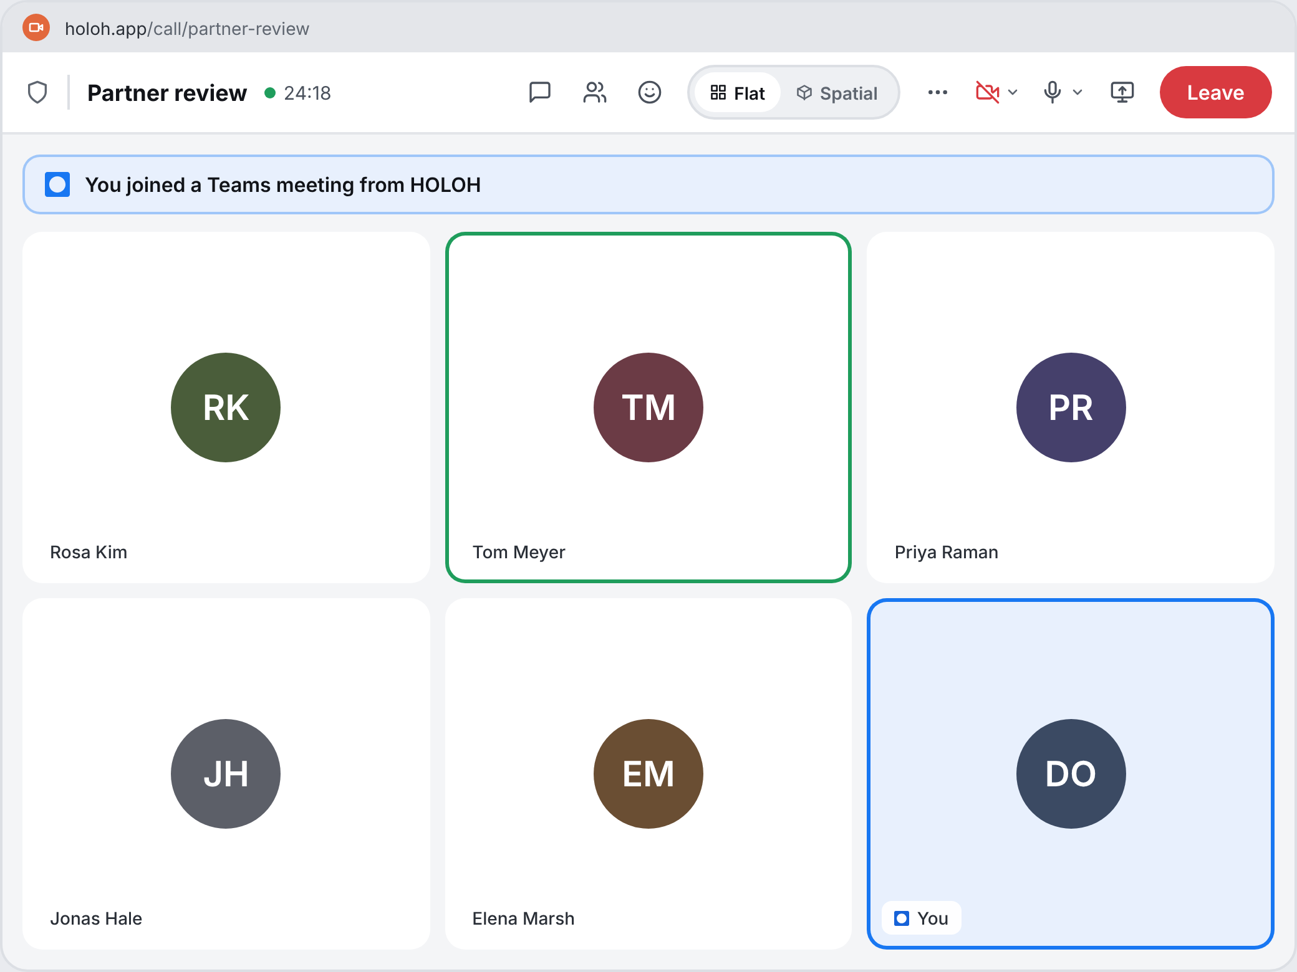1297x972 pixels.
Task: Open the chat panel icon
Action: tap(539, 92)
